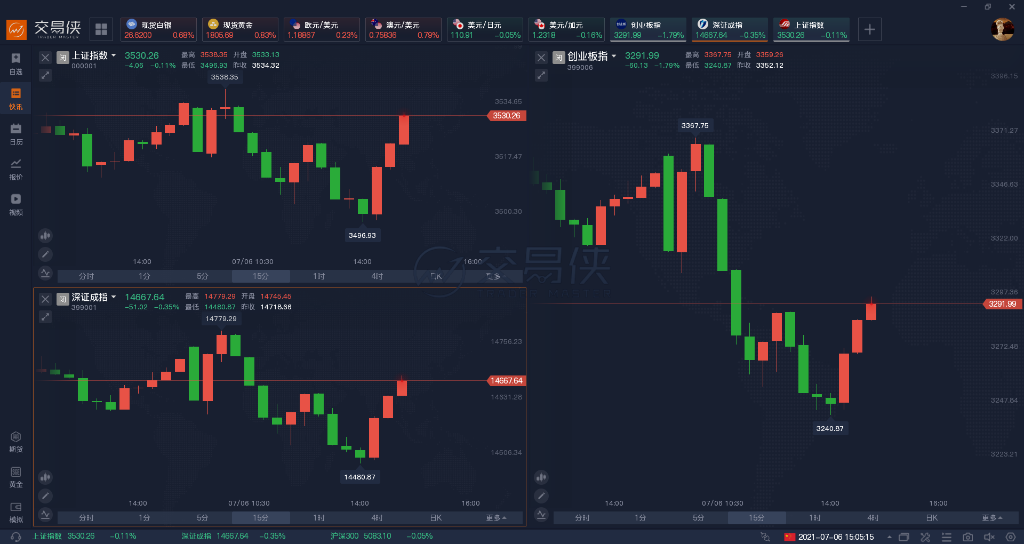Image resolution: width=1024 pixels, height=544 pixels.
Task: Open the 自选 watchlist in the sidebar
Action: tap(16, 63)
